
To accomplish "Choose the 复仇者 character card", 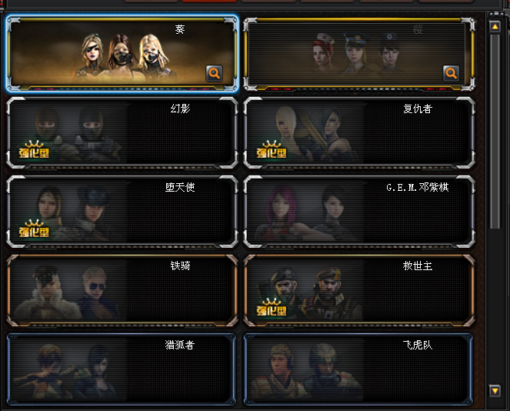I will pos(359,133).
